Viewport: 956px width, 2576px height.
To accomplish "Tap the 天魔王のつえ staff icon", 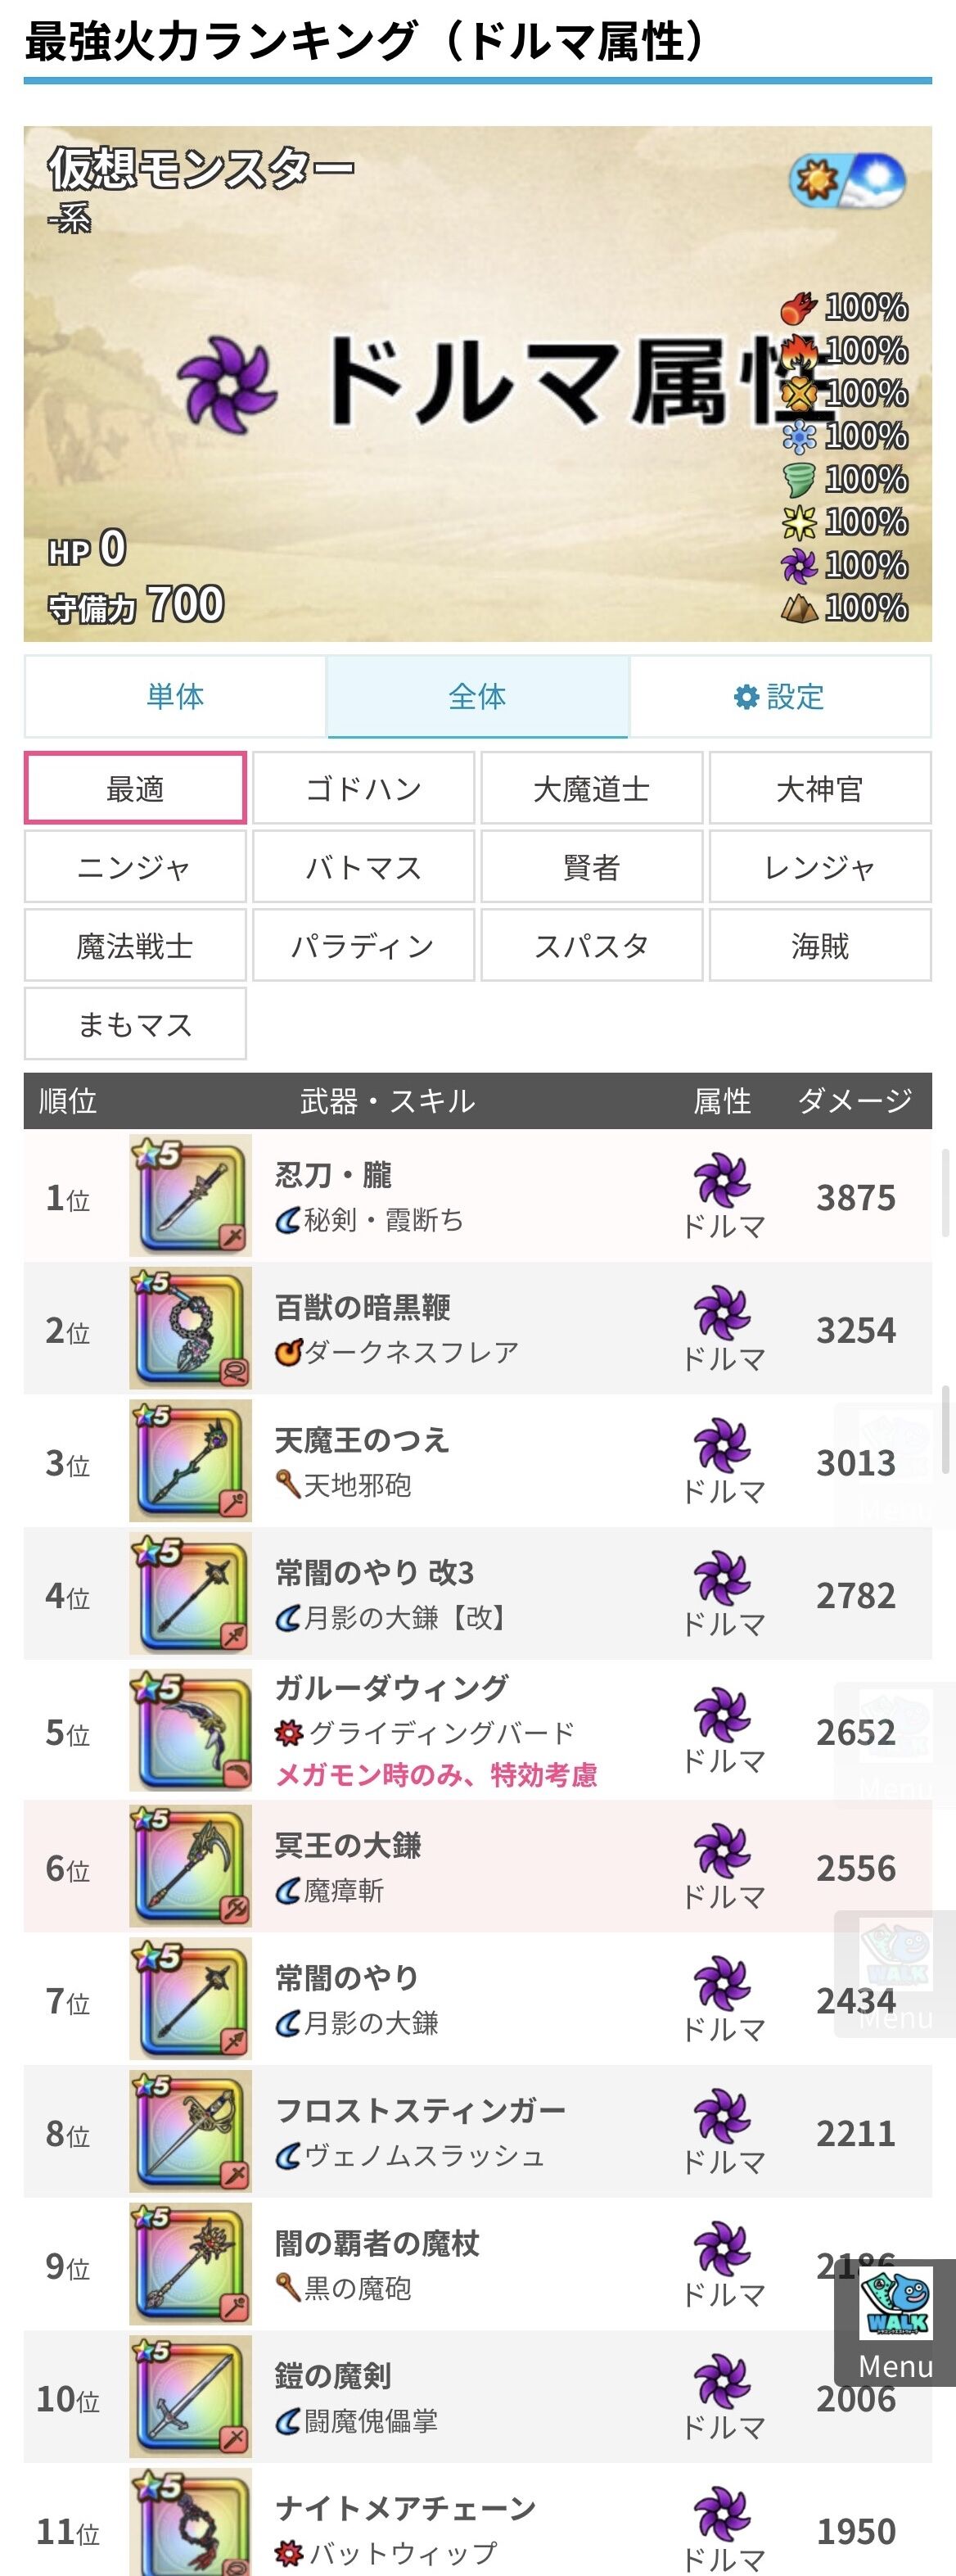I will 190,1462.
